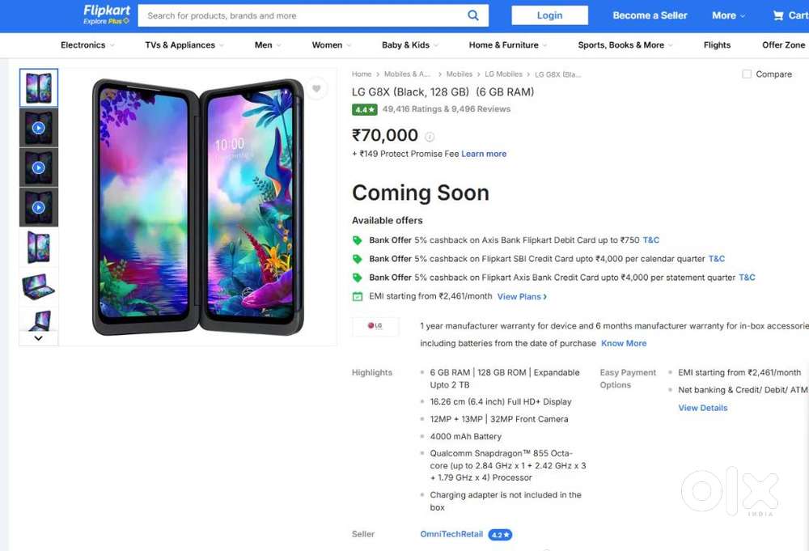Open the Offer Zone menu item
The height and width of the screenshot is (551, 809).
783,45
